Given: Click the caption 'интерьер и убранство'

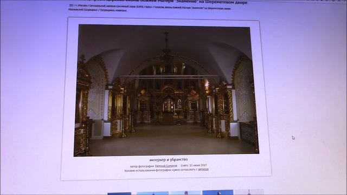Looking at the screenshot, I should pyautogui.click(x=169, y=159).
